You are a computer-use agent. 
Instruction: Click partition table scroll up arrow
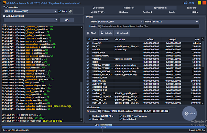click(203, 39)
